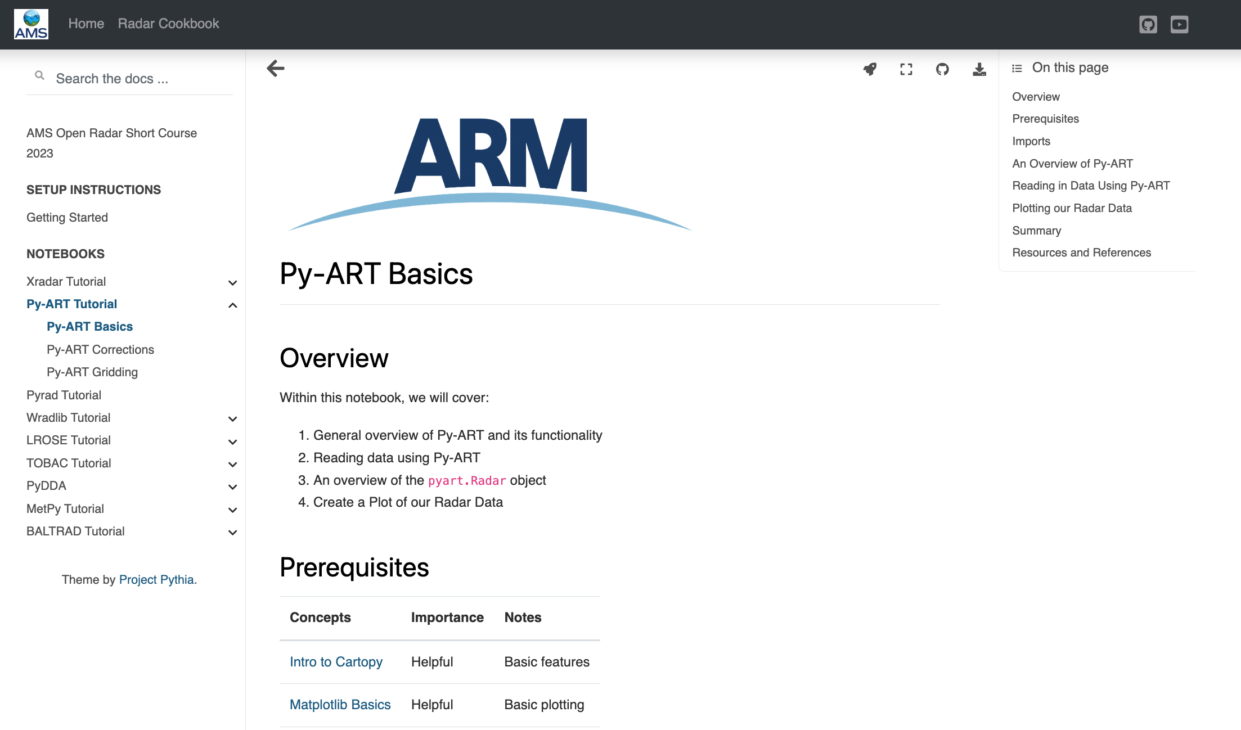
Task: Open LROSE Tutorial page
Action: (x=68, y=440)
